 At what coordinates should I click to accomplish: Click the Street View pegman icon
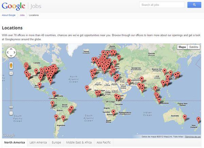(x=11, y=66)
